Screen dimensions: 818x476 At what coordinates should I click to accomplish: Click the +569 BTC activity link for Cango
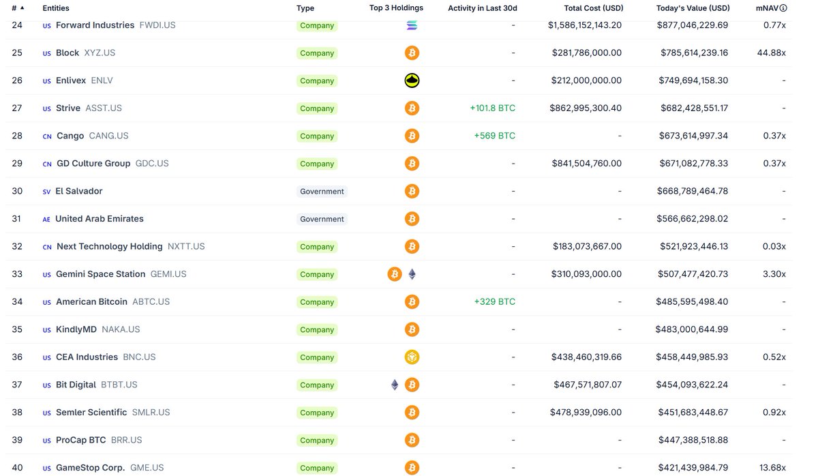(x=496, y=136)
